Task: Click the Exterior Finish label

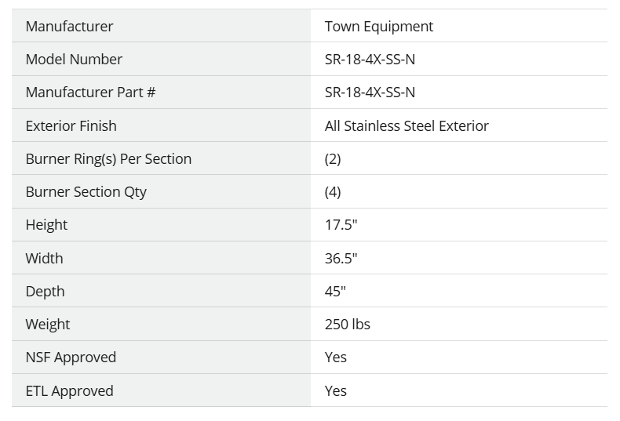Action: pyautogui.click(x=71, y=125)
